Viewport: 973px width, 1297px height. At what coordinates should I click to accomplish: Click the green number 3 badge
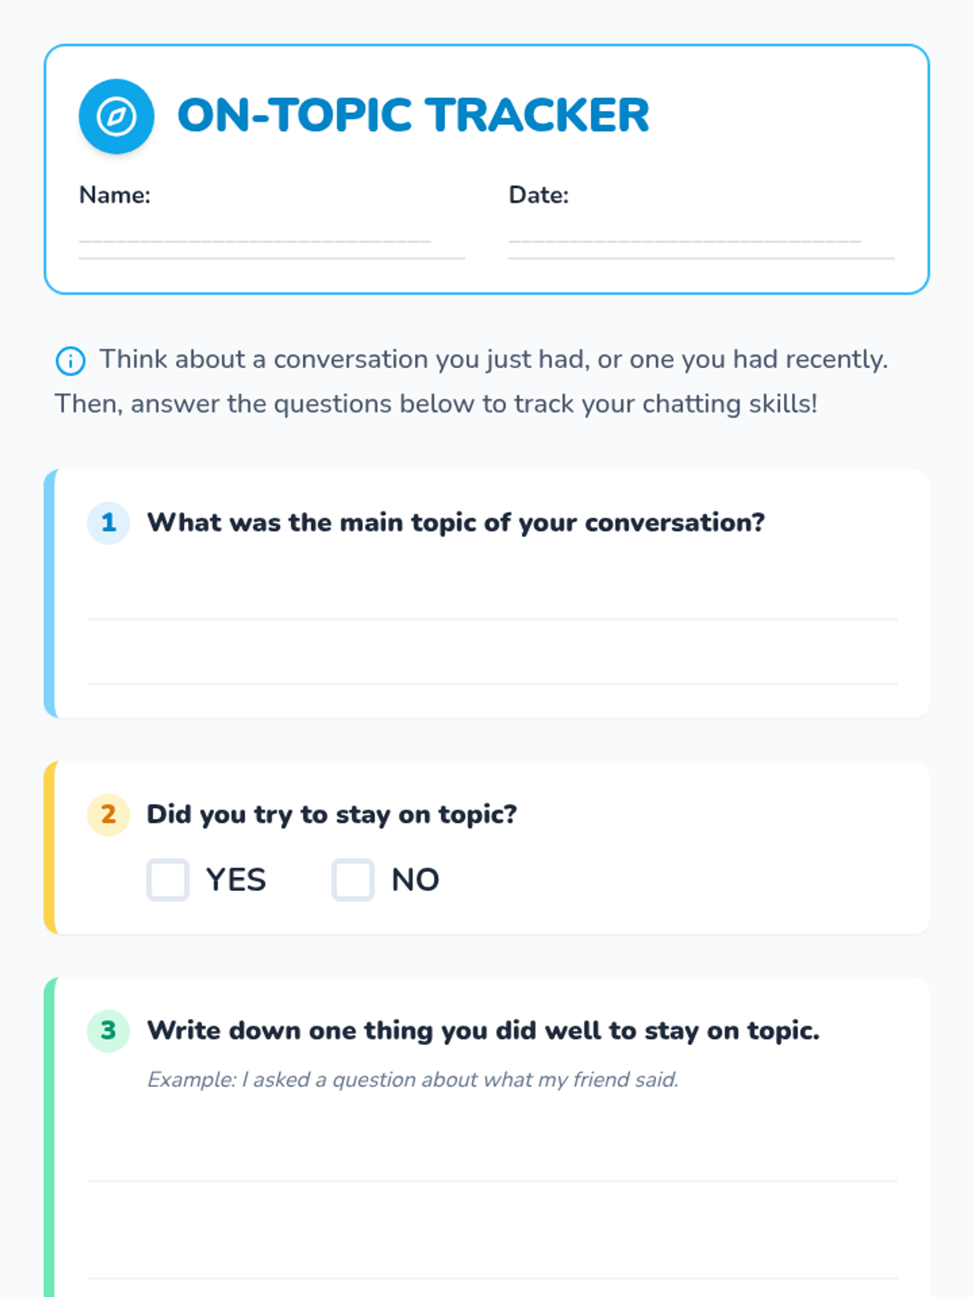(109, 1030)
